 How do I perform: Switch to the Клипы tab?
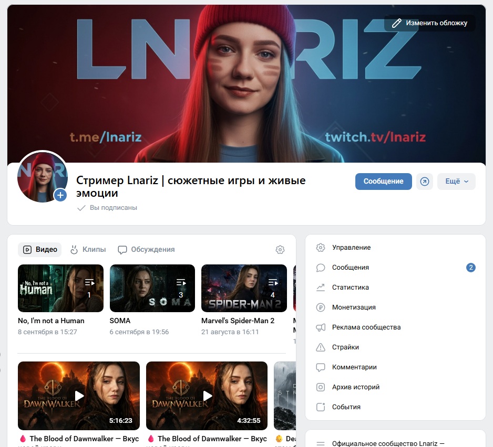pos(88,250)
